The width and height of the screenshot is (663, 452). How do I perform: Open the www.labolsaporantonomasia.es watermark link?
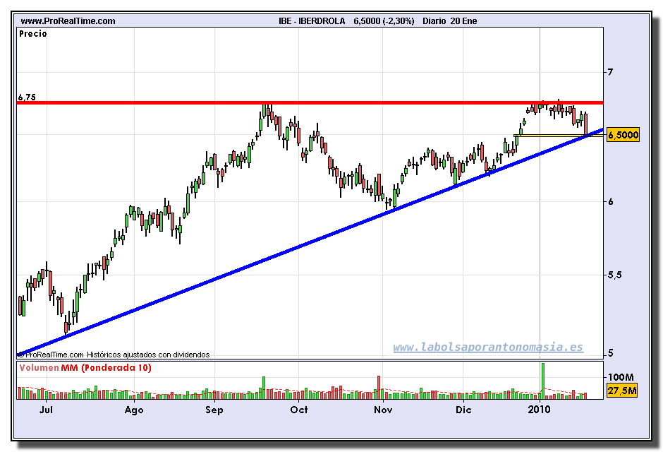click(x=488, y=347)
